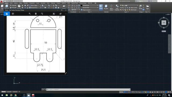The image size is (172, 97).
Task: Click the Group tool icon
Action: (x=140, y=6)
